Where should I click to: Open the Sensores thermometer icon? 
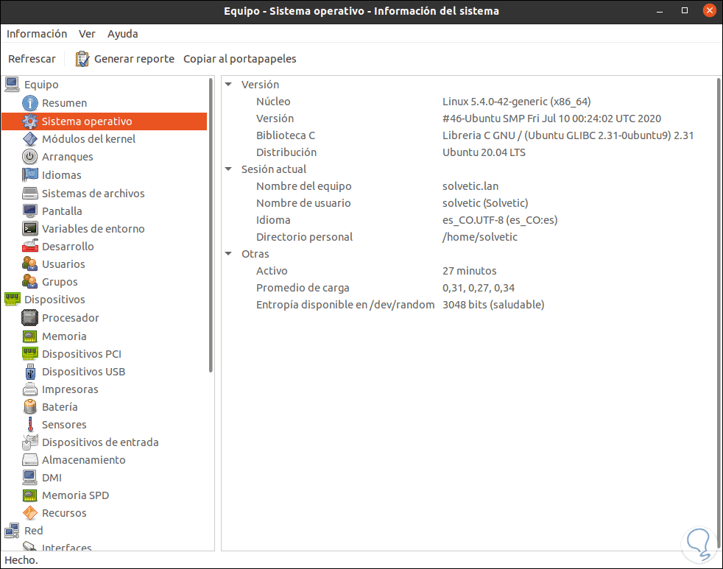(x=29, y=425)
